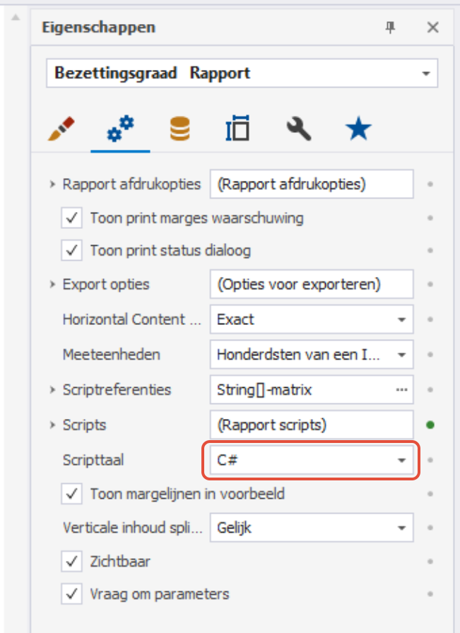Viewport: 460px width, 633px height.
Task: Select the Behavior gears tab icon
Action: (x=120, y=129)
